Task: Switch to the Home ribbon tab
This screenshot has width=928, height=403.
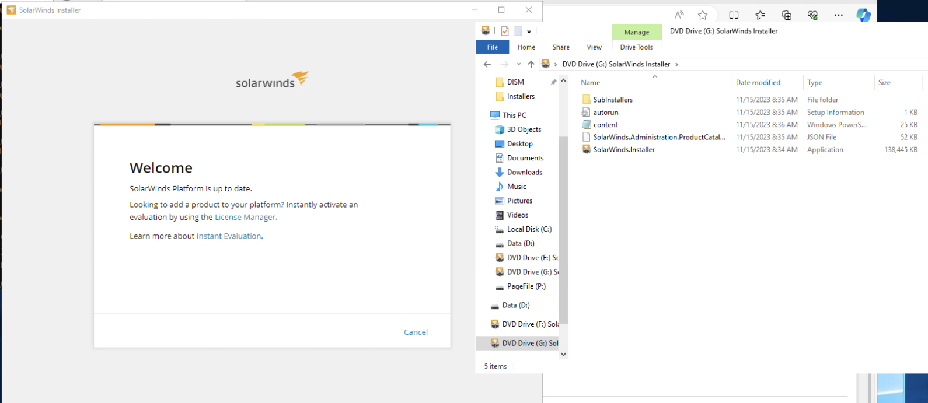Action: [x=526, y=47]
